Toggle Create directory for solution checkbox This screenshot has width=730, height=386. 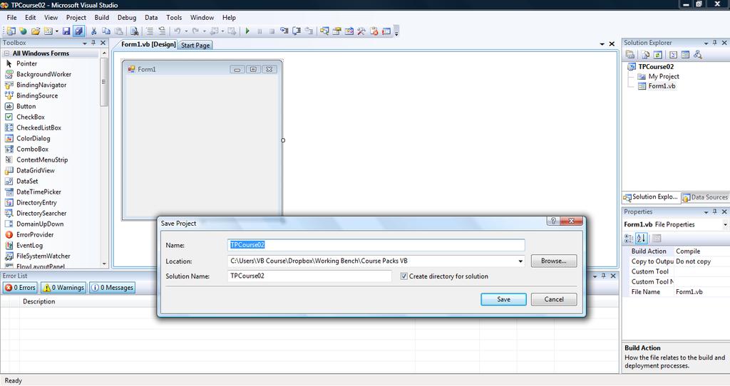click(x=403, y=276)
